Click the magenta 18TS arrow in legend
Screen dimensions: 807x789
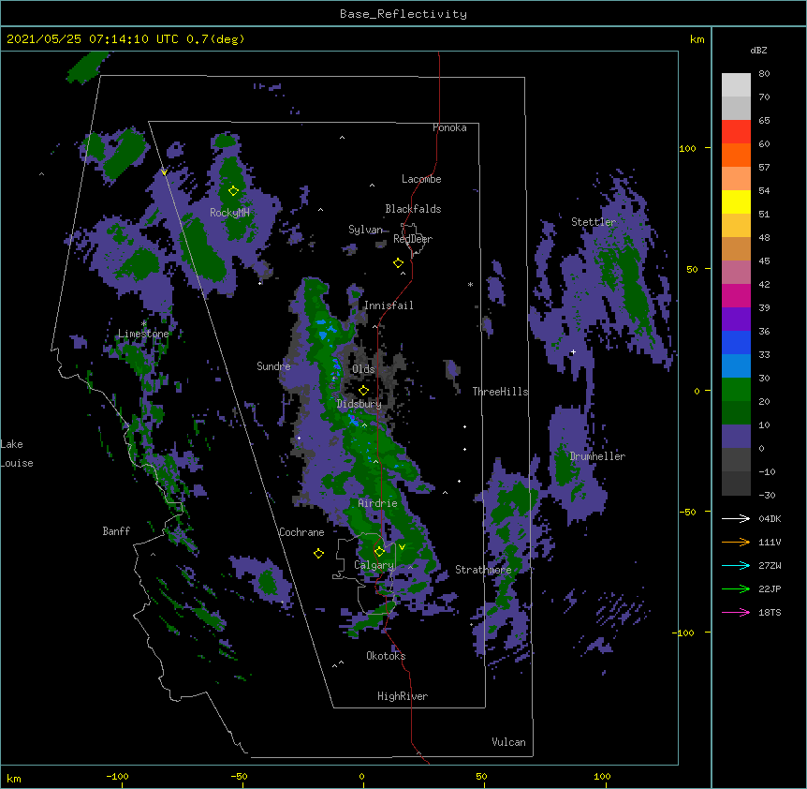736,612
